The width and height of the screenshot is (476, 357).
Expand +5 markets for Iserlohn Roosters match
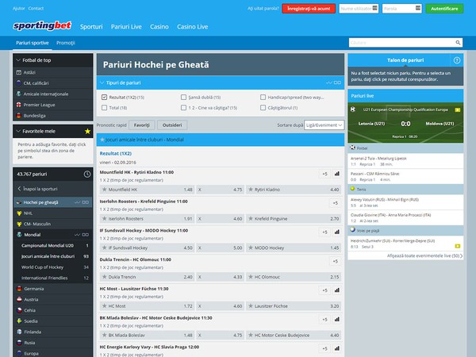[335, 203]
